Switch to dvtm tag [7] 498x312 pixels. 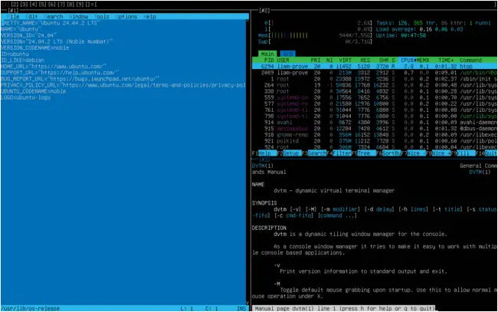61,5
